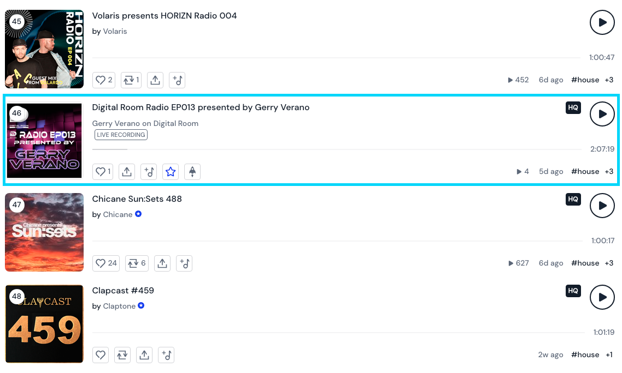The image size is (622, 373).
Task: Click the HQ badge on Clapcast #459
Action: (573, 291)
